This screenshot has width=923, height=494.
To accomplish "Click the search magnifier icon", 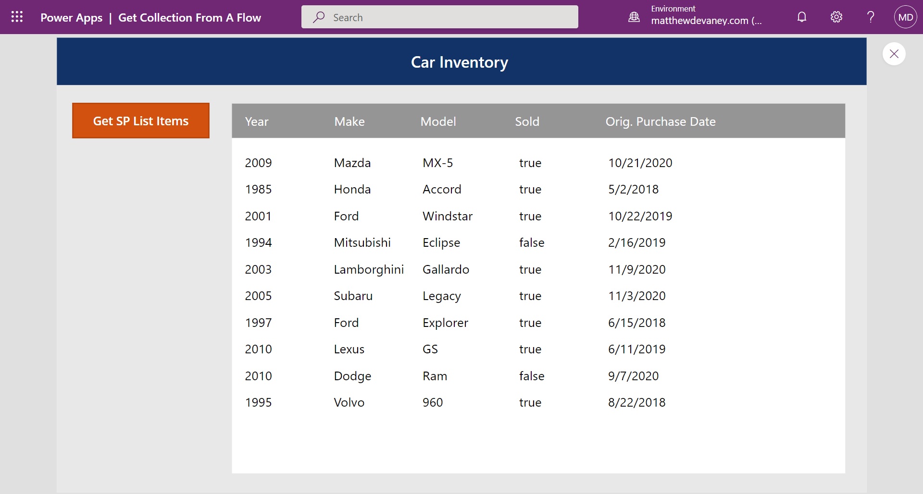I will (x=318, y=17).
